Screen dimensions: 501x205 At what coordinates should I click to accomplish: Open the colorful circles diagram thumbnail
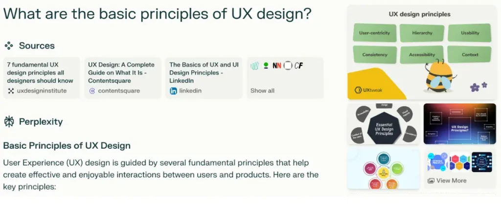pos(384,169)
